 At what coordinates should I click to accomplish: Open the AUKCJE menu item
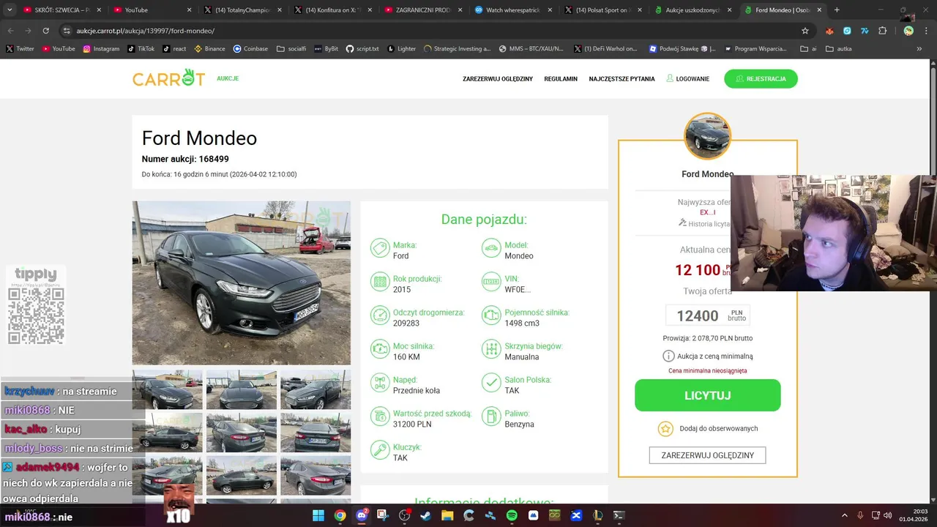pos(228,78)
